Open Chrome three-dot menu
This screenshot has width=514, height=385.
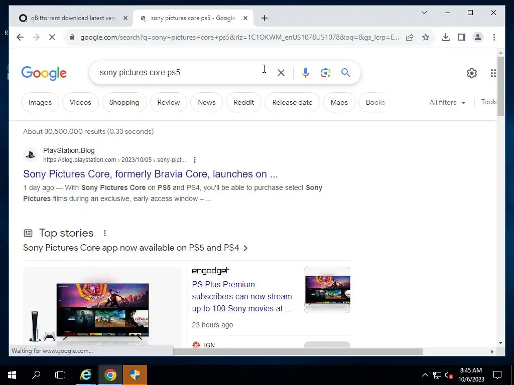pyautogui.click(x=494, y=37)
